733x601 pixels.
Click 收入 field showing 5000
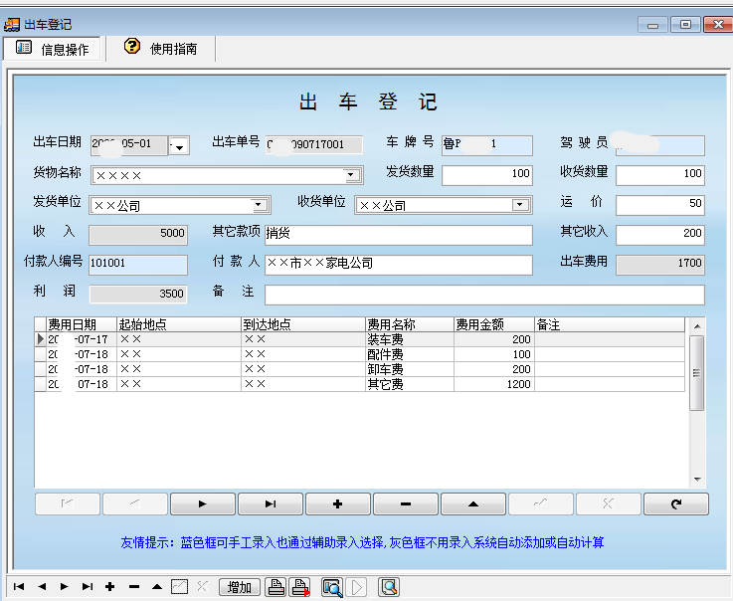pyautogui.click(x=138, y=235)
